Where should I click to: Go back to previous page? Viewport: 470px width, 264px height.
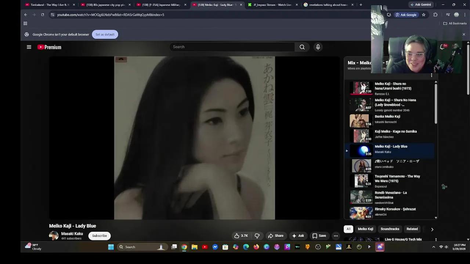click(26, 15)
